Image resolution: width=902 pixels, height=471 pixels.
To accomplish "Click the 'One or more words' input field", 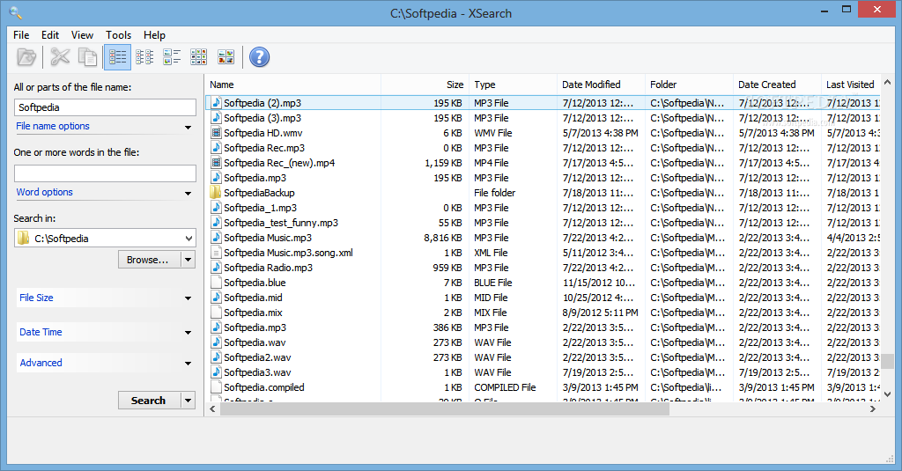I will (105, 173).
